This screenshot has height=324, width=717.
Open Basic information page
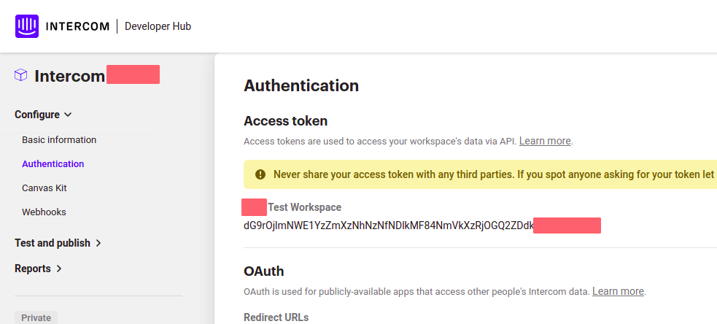[59, 139]
